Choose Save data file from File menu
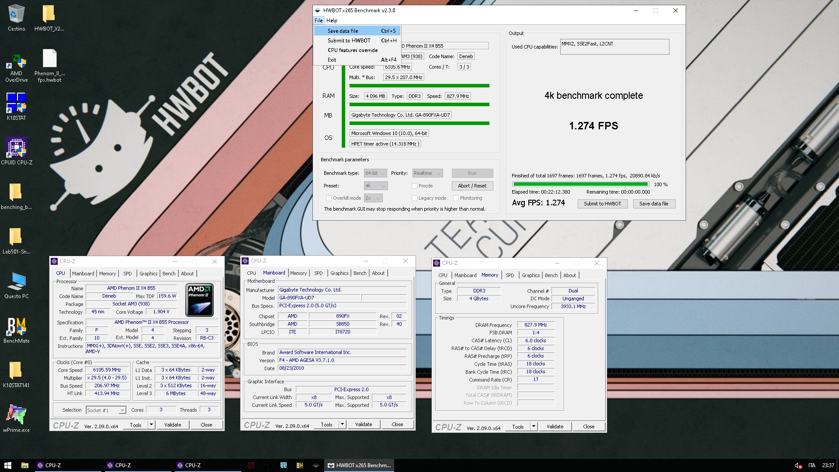 tap(357, 31)
